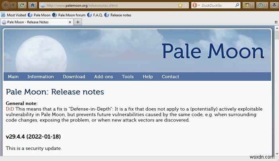
Task: Open Release notes bookmark
Action: point(118,15)
